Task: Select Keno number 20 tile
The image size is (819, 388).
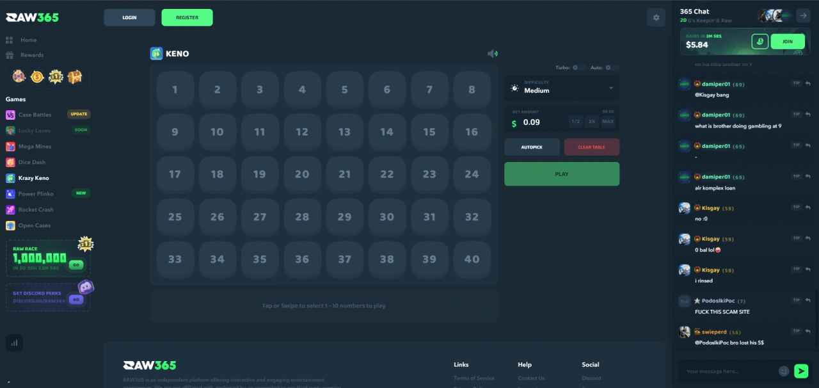Action: pyautogui.click(x=302, y=174)
